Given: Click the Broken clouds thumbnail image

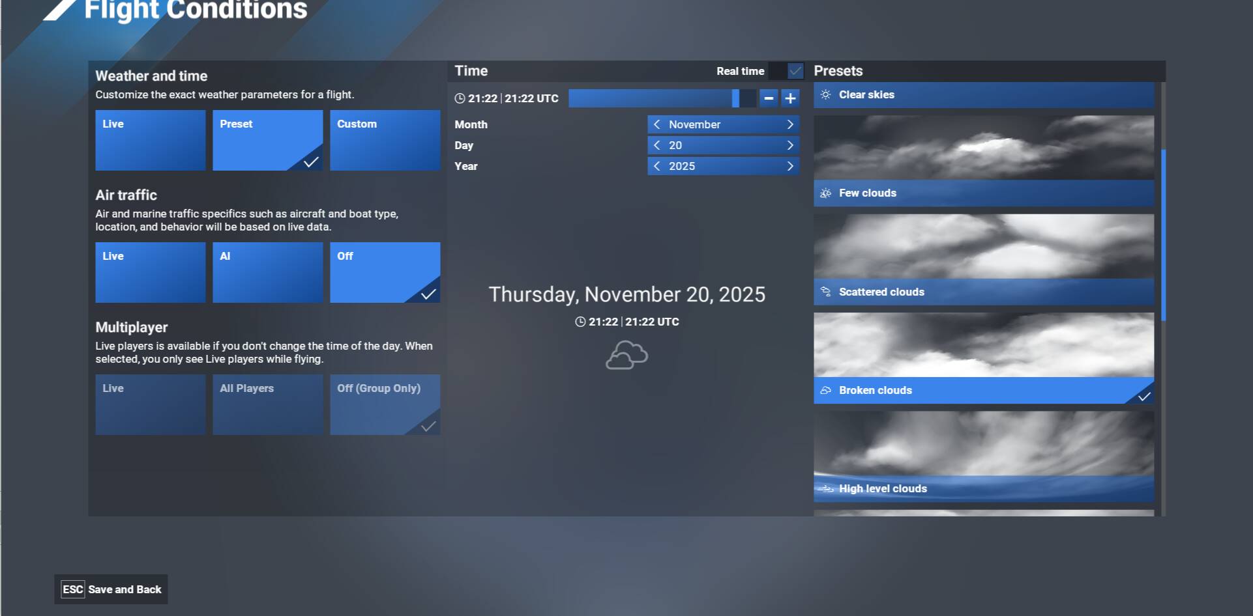Looking at the screenshot, I should point(984,344).
